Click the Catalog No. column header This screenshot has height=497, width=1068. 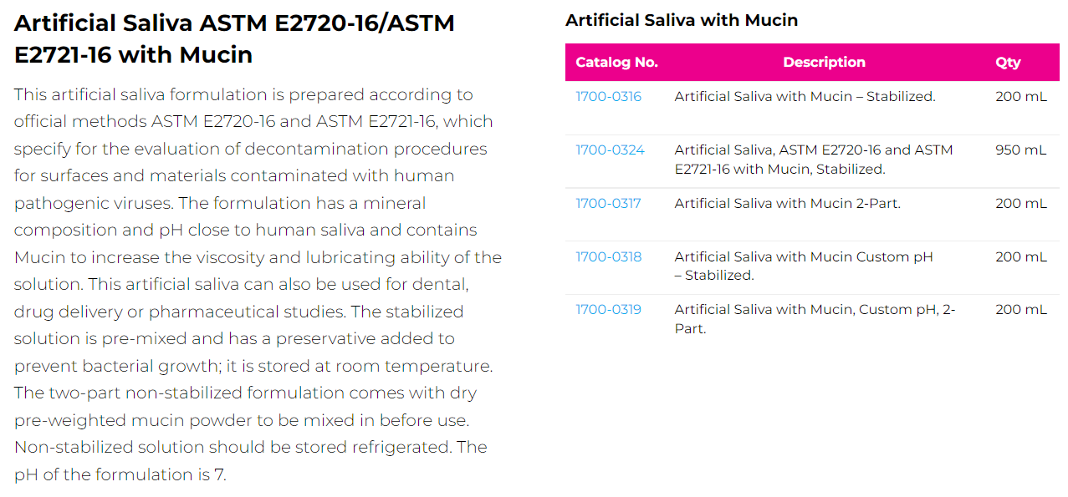point(616,63)
